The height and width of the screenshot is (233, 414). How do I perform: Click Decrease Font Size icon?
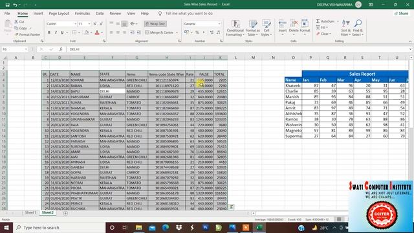coord(101,24)
